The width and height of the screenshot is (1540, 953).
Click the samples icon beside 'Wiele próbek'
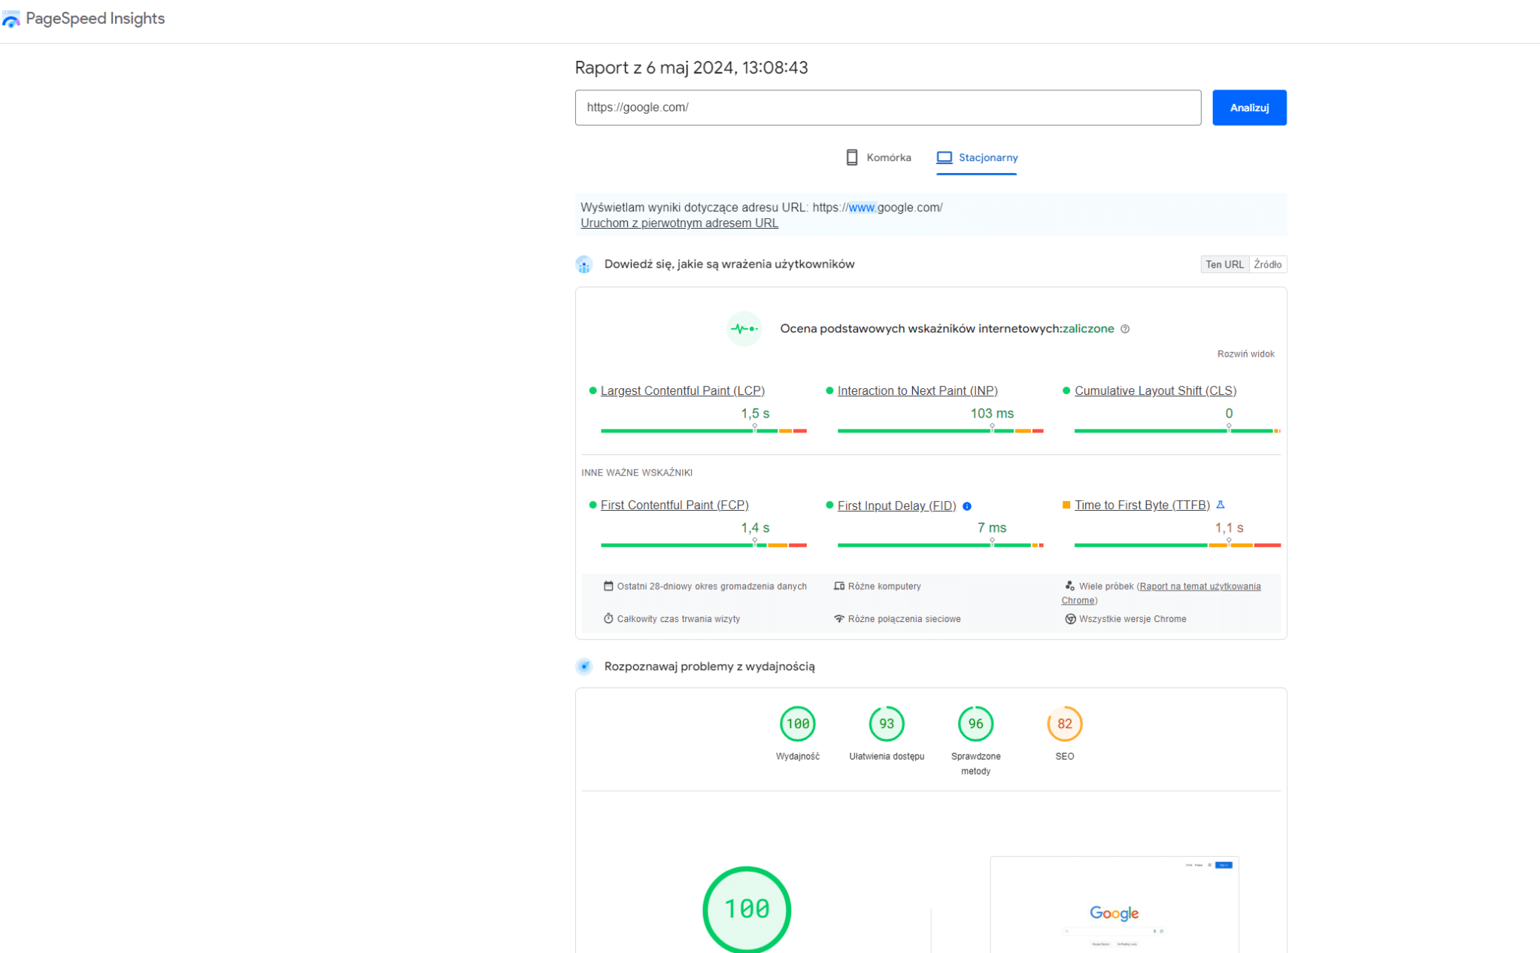point(1070,586)
